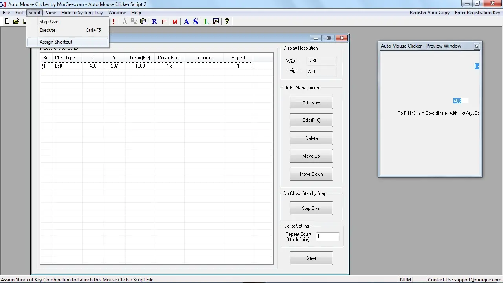Open the View menu
The width and height of the screenshot is (503, 283).
coord(51,13)
